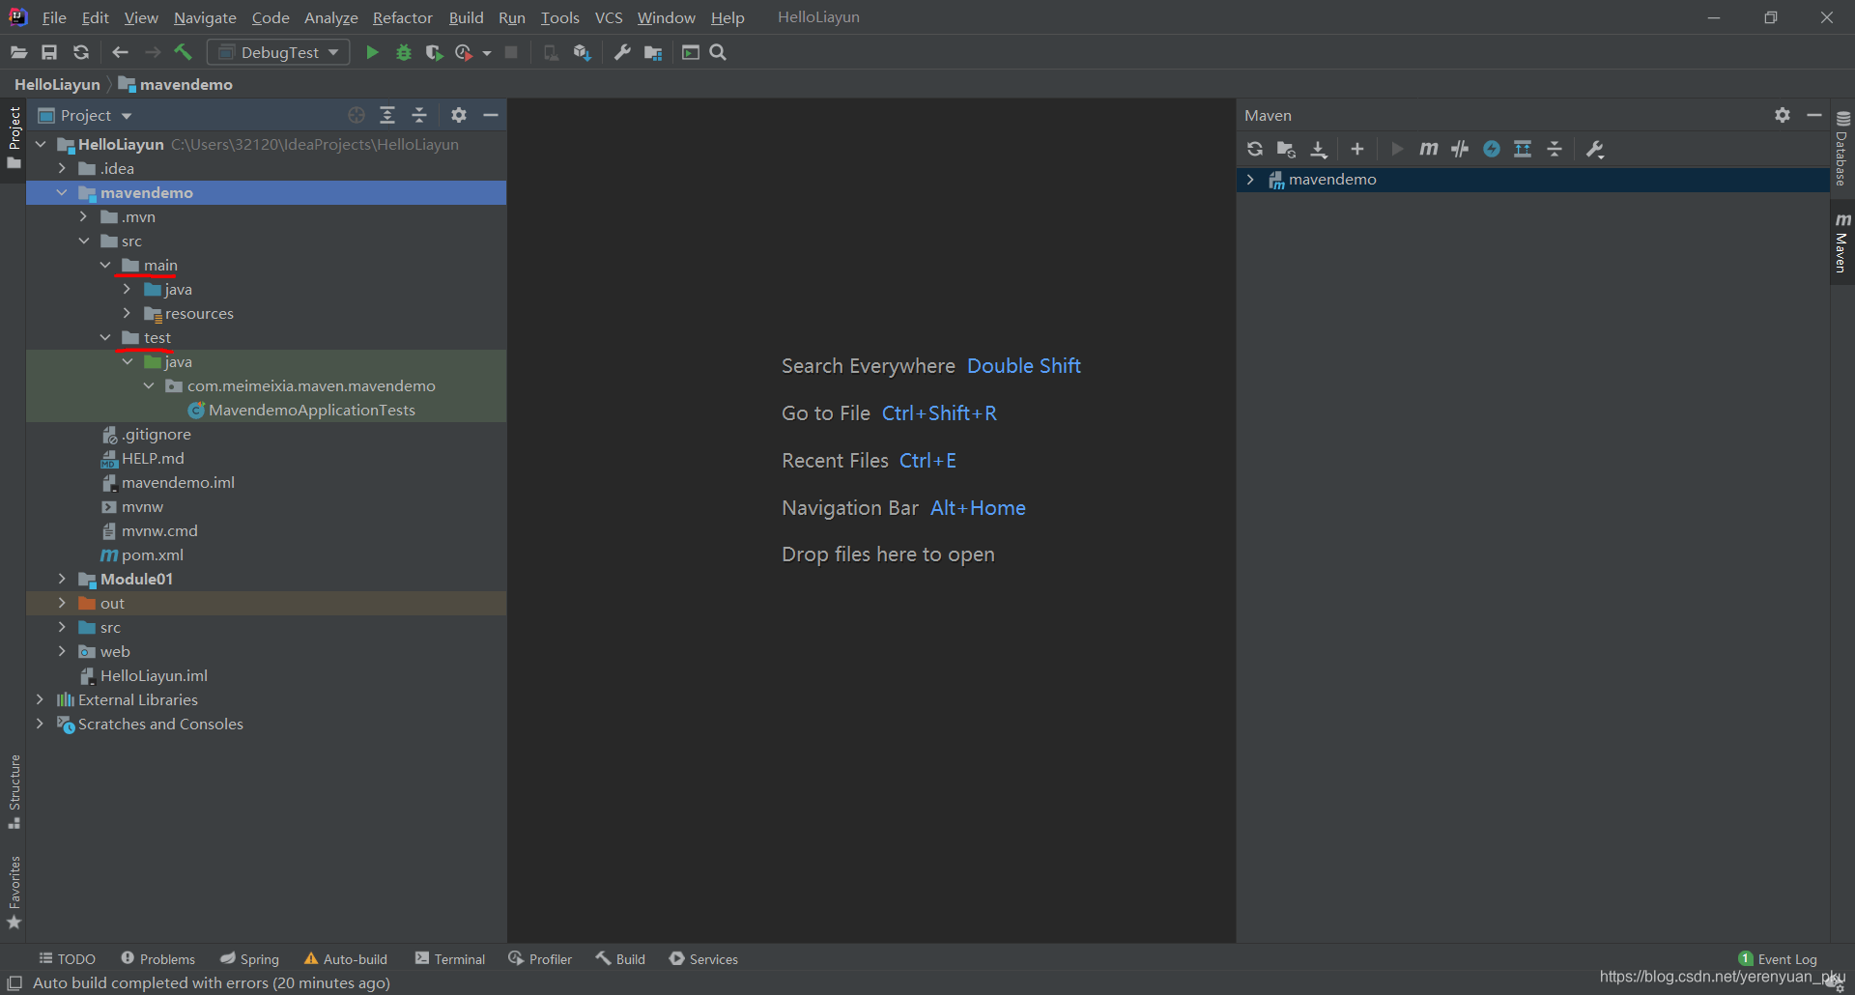Start debugging with the green bug icon
This screenshot has width=1855, height=995.
tap(404, 52)
